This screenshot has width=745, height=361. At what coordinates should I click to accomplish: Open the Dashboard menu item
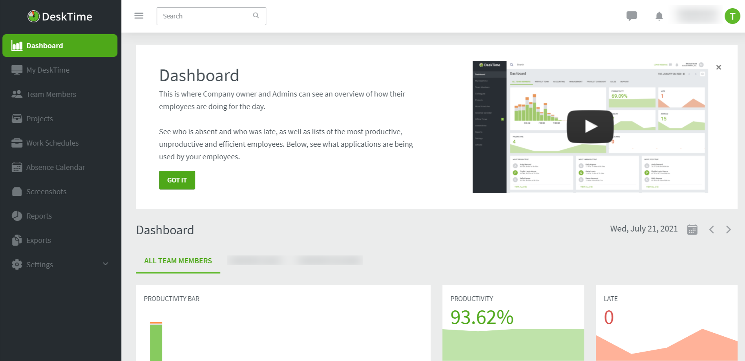[x=60, y=46]
